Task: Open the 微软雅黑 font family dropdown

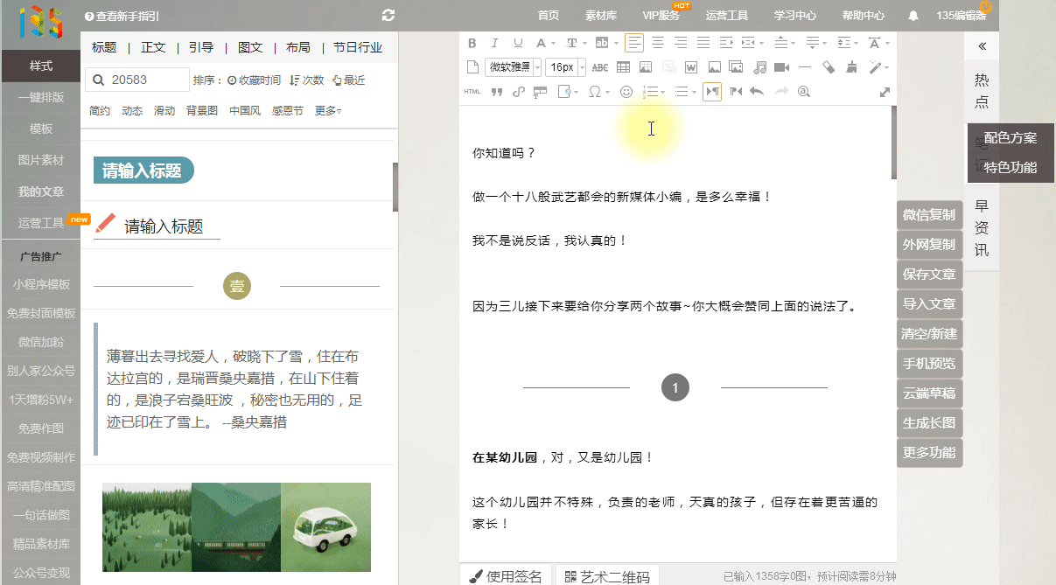Action: (x=514, y=67)
